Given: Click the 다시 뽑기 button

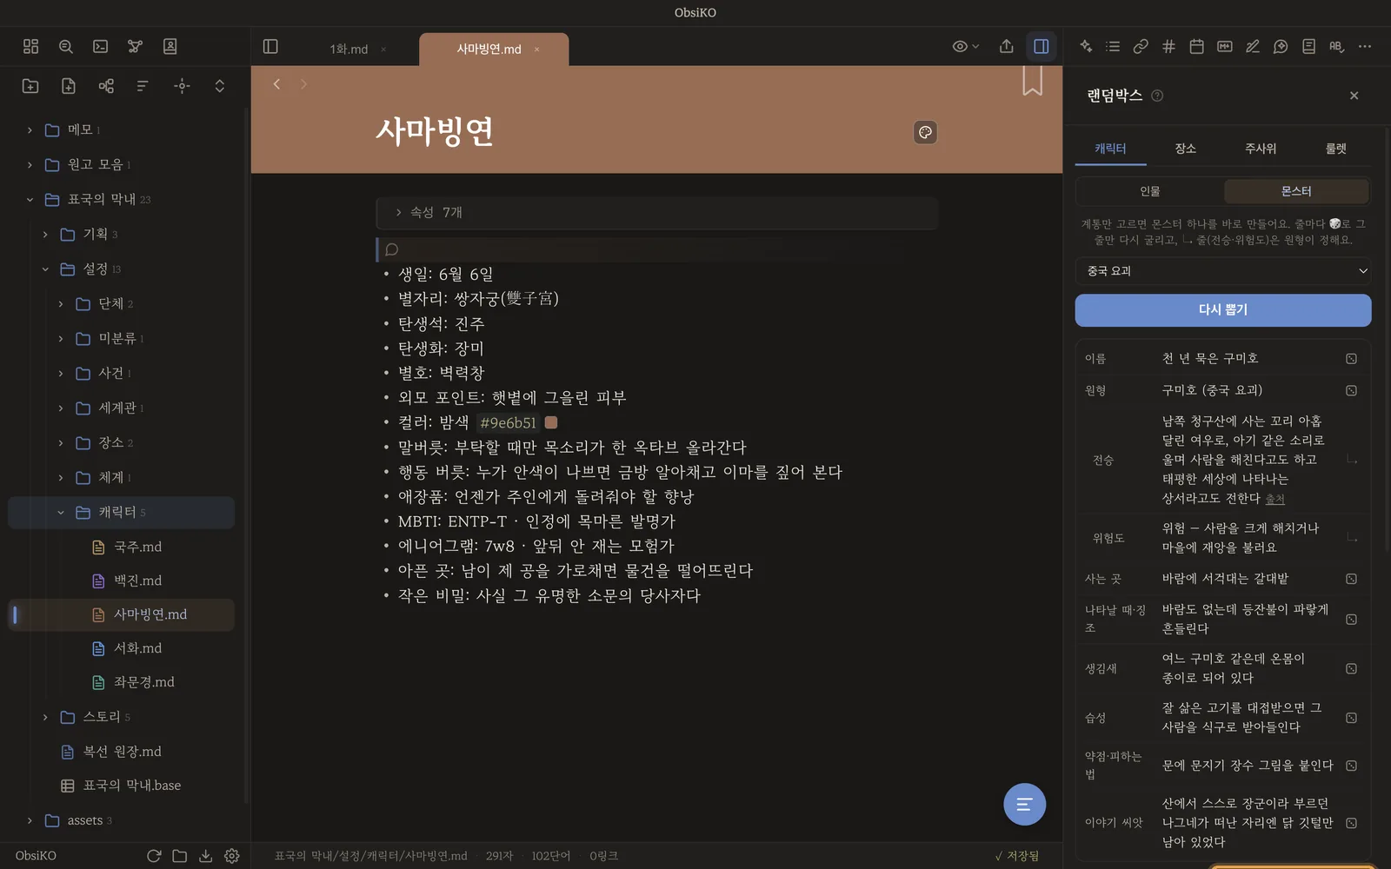Looking at the screenshot, I should (x=1223, y=310).
